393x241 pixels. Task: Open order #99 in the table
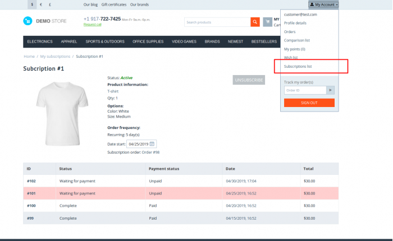click(x=30, y=218)
